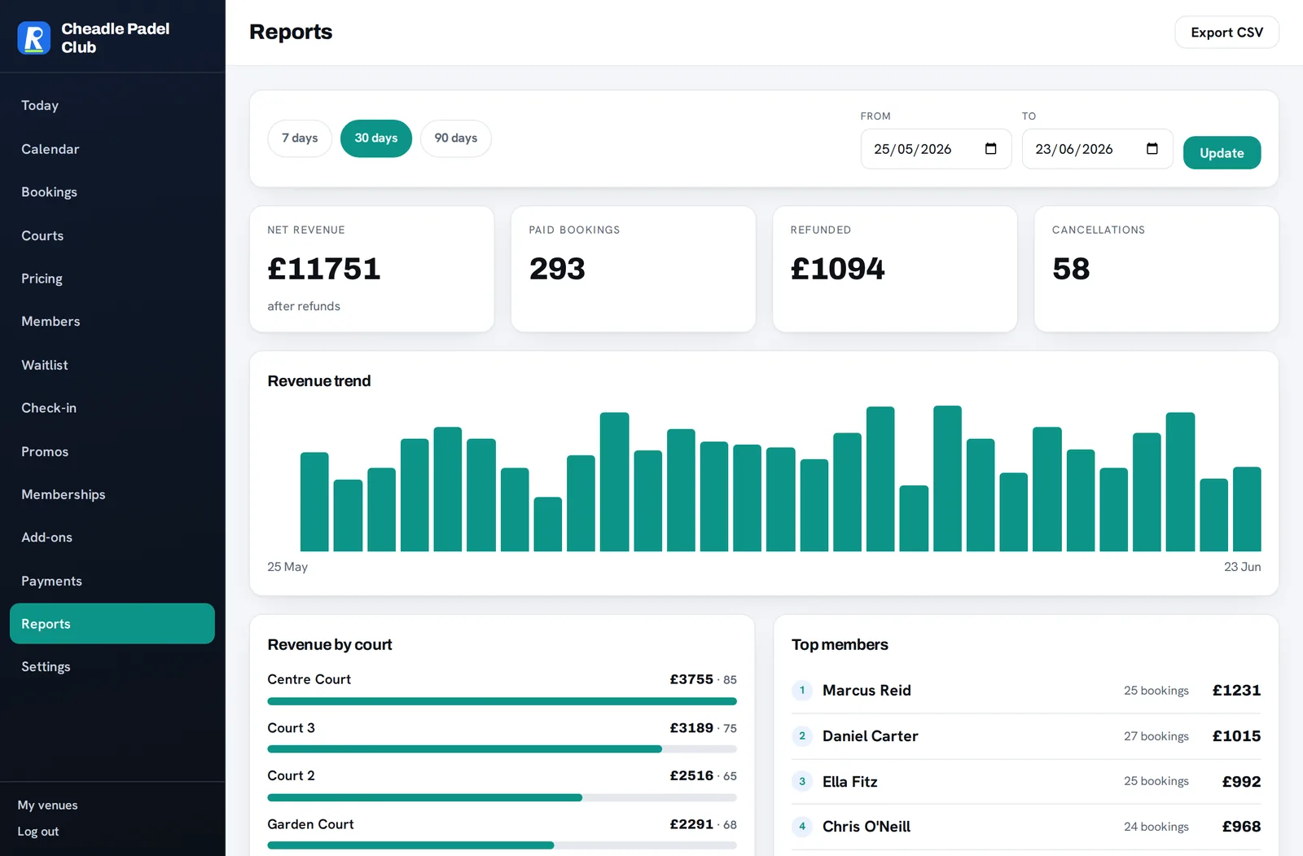This screenshot has width=1303, height=856.
Task: Click the Centre Court label
Action: 309,679
